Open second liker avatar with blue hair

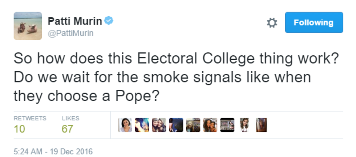pos(142,125)
